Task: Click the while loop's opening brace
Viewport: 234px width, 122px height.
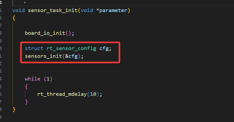Action: (x=26, y=87)
